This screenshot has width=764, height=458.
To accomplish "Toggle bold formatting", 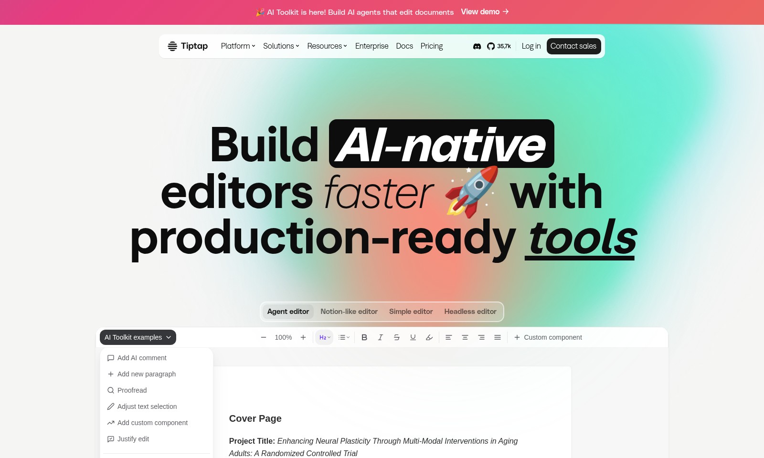I will pyautogui.click(x=364, y=337).
